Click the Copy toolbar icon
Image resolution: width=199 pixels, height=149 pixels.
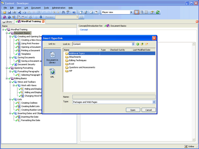[x=24, y=12]
